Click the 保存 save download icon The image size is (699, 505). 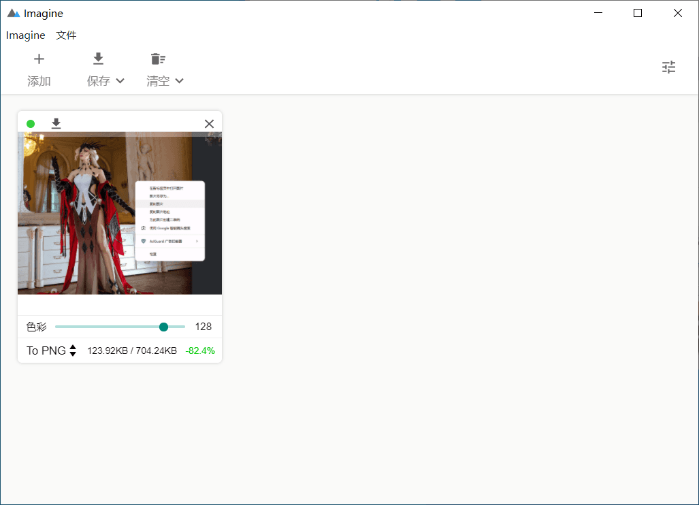pyautogui.click(x=98, y=59)
